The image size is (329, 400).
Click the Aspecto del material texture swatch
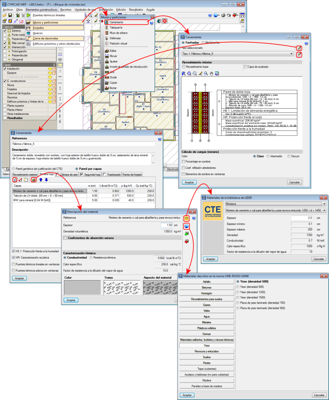(160, 287)
